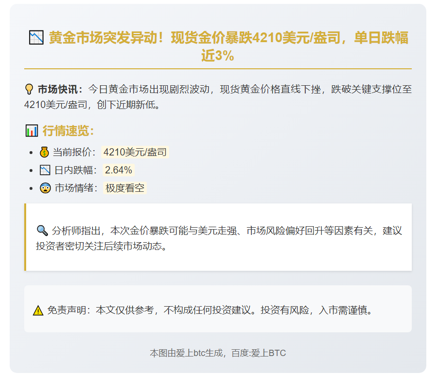
Task: Click the magnifying glass icon before 分析师指出
Action: pyautogui.click(x=42, y=230)
